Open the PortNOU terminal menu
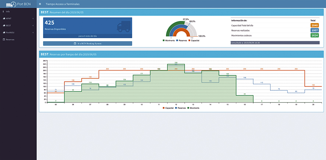The width and height of the screenshot is (326, 160). click(x=18, y=32)
